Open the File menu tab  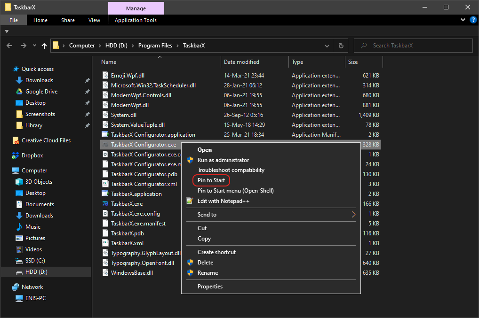coord(14,20)
